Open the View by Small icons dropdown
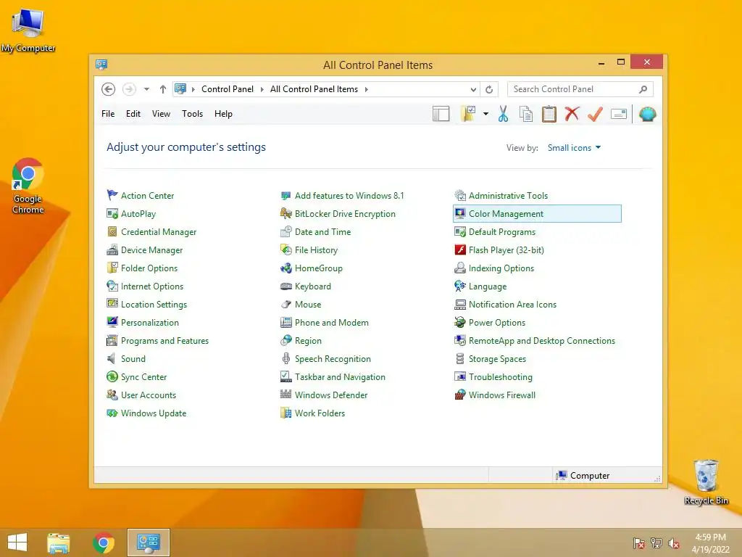The width and height of the screenshot is (742, 557). [x=574, y=148]
